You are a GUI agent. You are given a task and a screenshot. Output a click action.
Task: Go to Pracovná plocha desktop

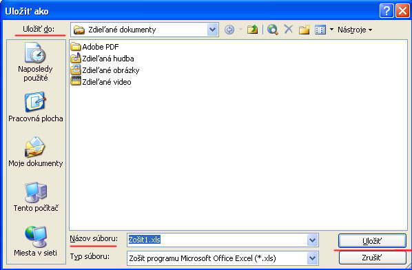[35, 107]
